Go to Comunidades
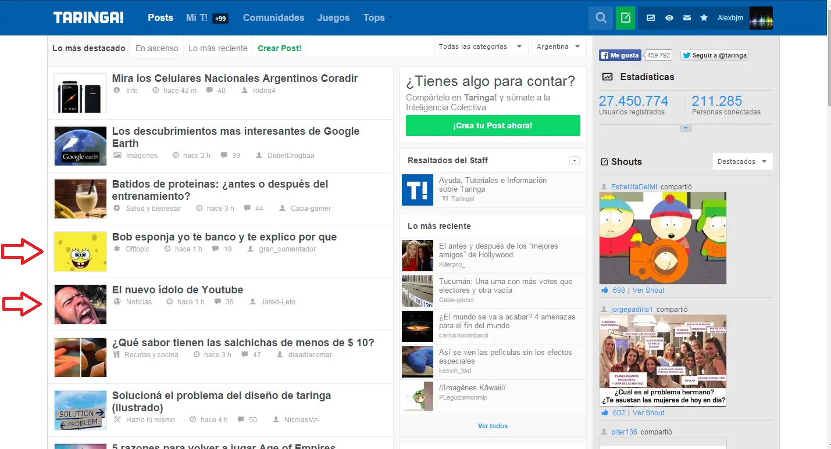 coord(273,17)
